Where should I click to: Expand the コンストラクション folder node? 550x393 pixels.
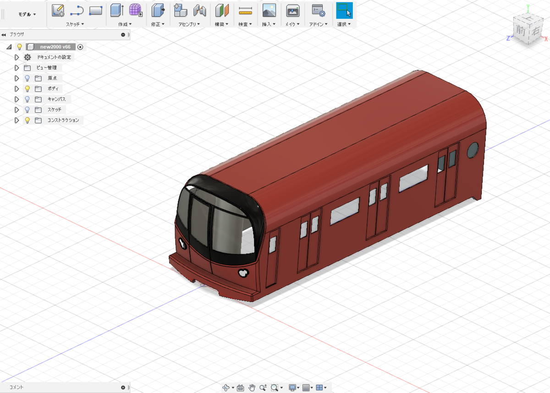(x=17, y=120)
